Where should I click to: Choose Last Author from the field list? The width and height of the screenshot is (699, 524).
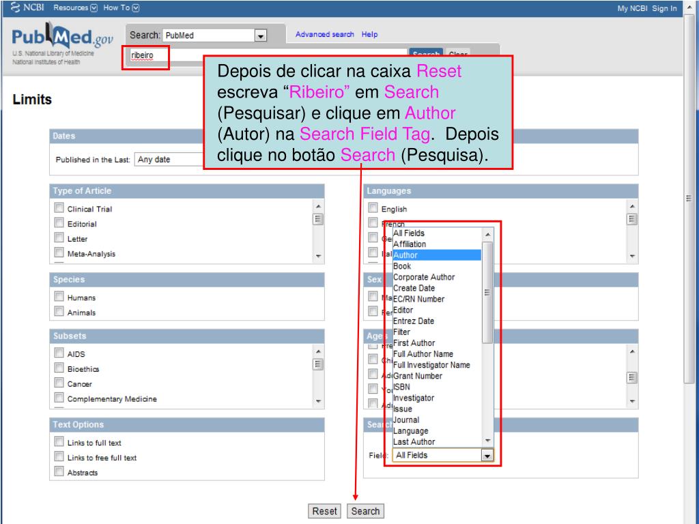pos(436,442)
